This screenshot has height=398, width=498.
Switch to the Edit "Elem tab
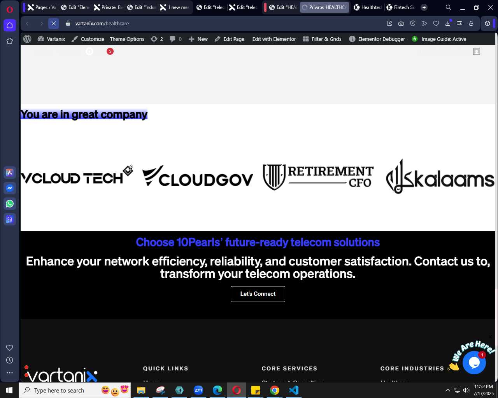tap(75, 7)
